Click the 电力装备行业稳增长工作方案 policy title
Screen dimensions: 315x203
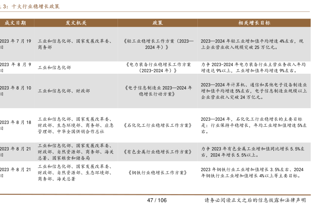pyautogui.click(x=157, y=67)
